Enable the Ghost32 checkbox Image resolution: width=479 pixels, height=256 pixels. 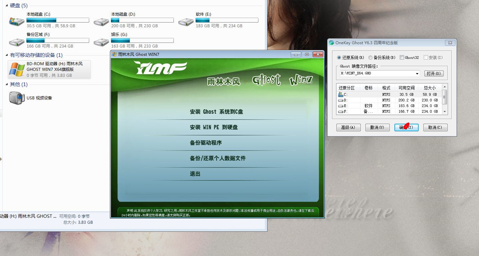[x=402, y=58]
